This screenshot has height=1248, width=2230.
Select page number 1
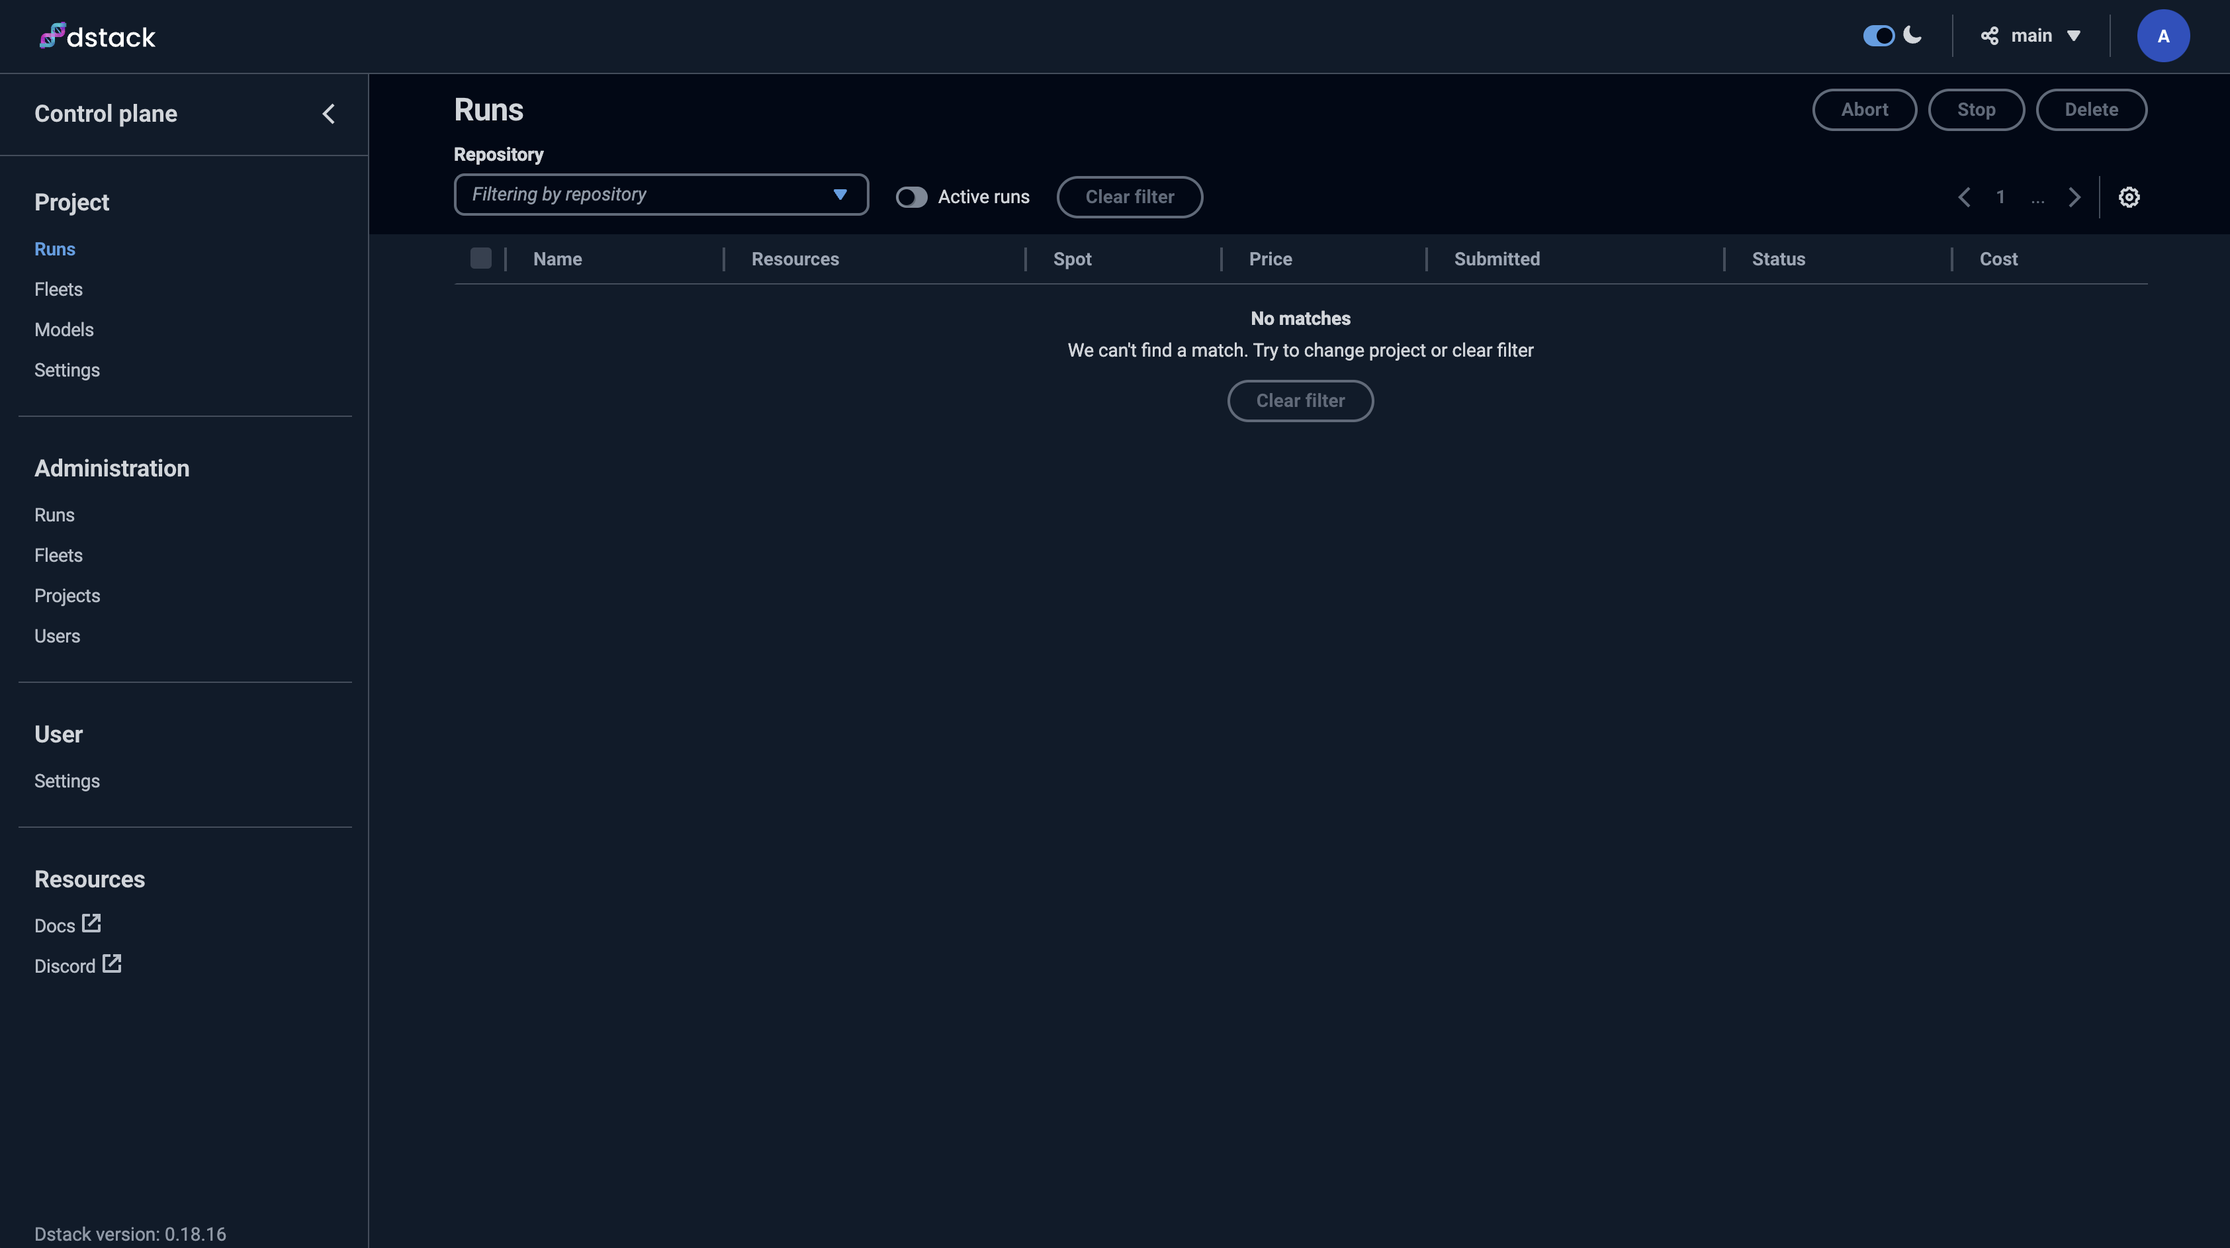2000,197
